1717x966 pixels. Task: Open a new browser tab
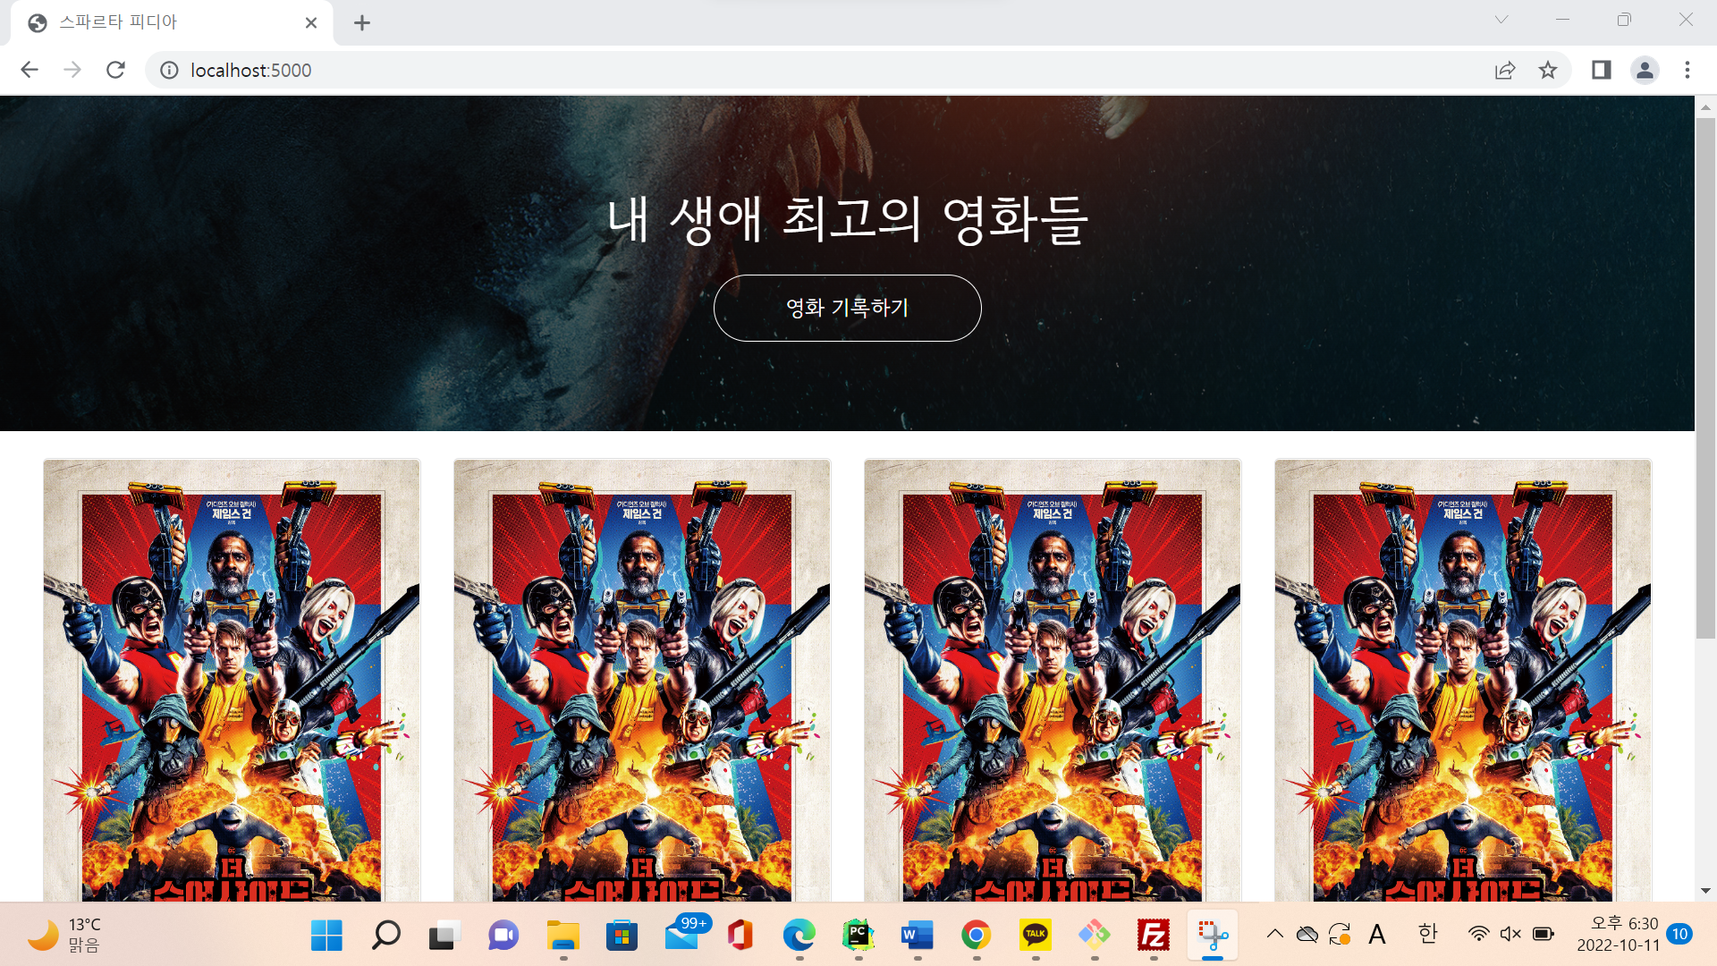pyautogui.click(x=361, y=23)
